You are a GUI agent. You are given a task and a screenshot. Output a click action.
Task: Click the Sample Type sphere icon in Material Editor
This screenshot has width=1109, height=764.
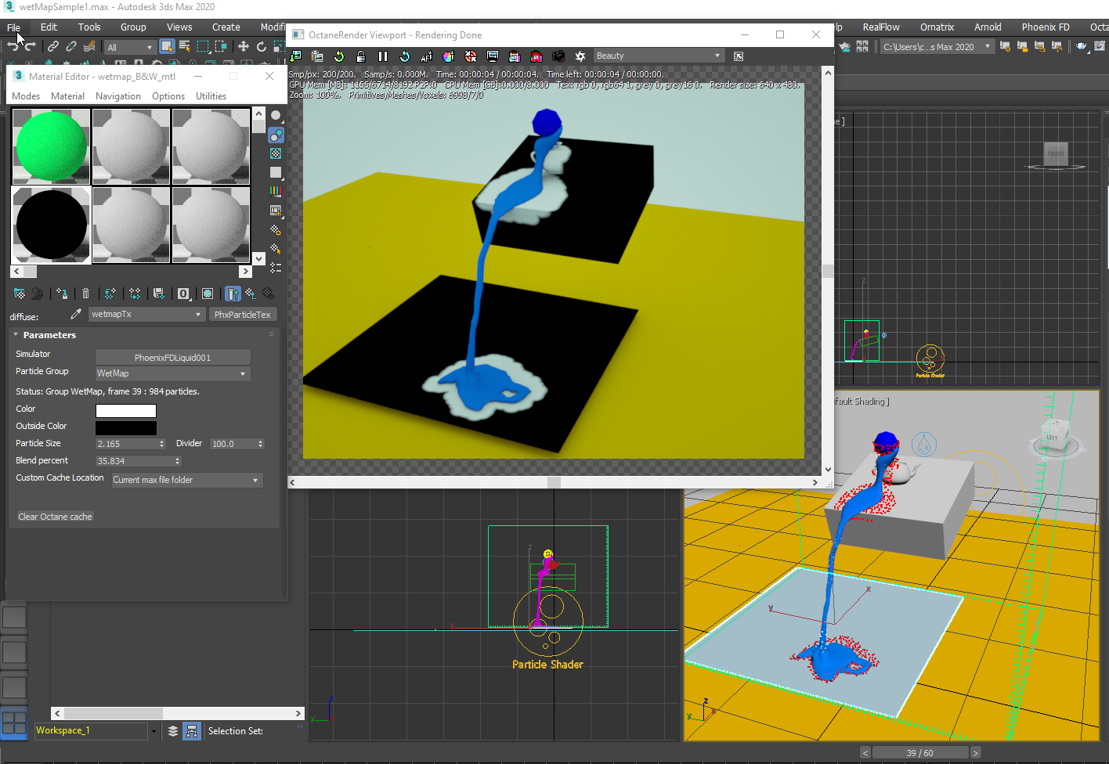point(276,116)
